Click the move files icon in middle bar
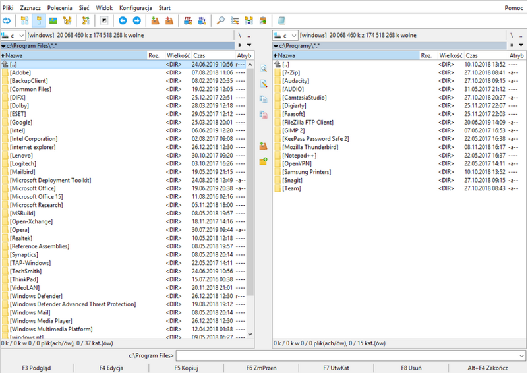This screenshot has width=528, height=373. pyautogui.click(x=263, y=115)
